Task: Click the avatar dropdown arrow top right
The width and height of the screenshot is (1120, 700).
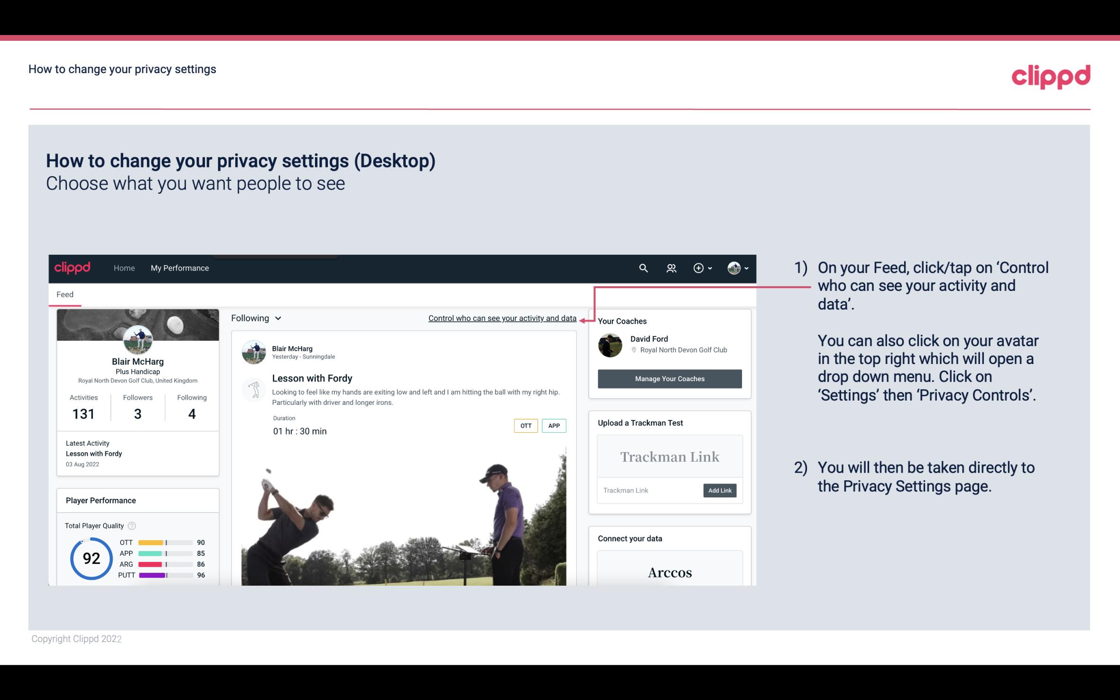Action: 745,268
